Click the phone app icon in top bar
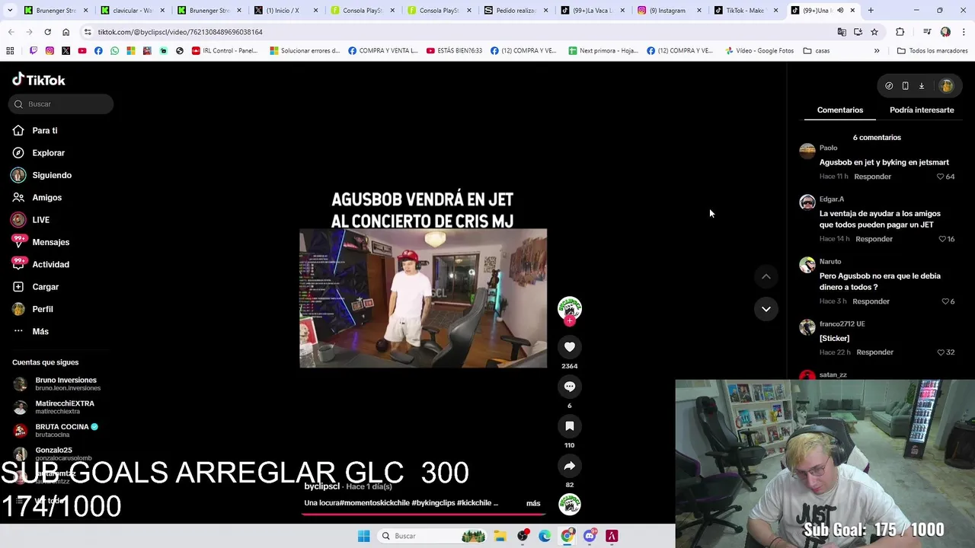Viewport: 975px width, 548px height. click(x=905, y=86)
